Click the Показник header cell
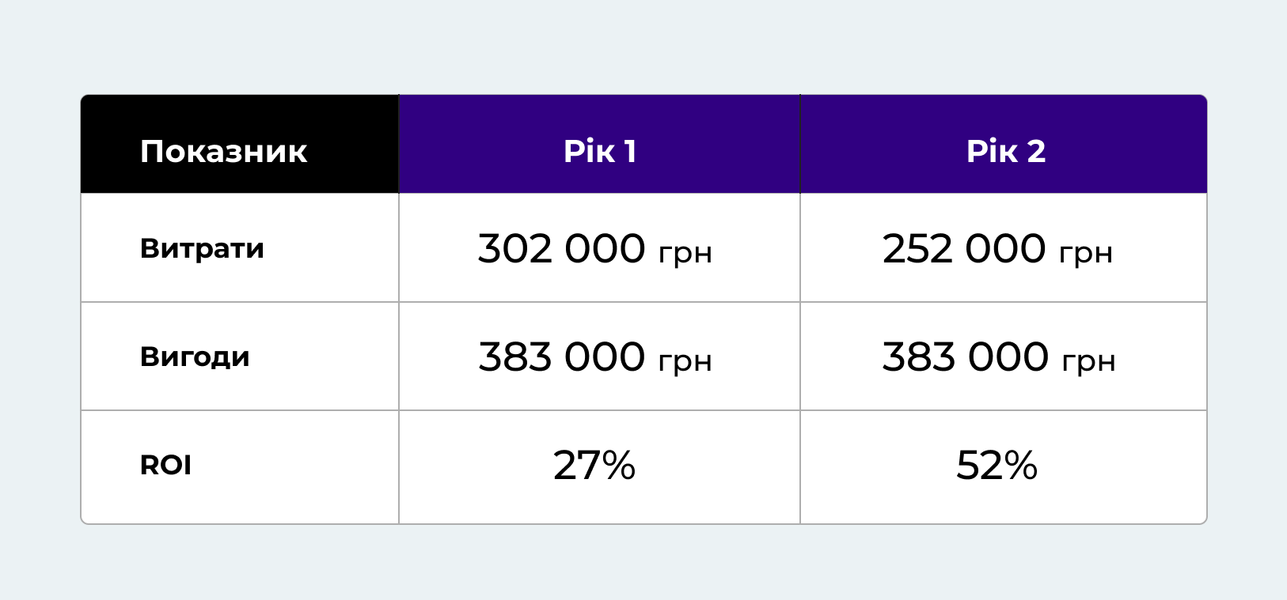1287x600 pixels. point(240,144)
